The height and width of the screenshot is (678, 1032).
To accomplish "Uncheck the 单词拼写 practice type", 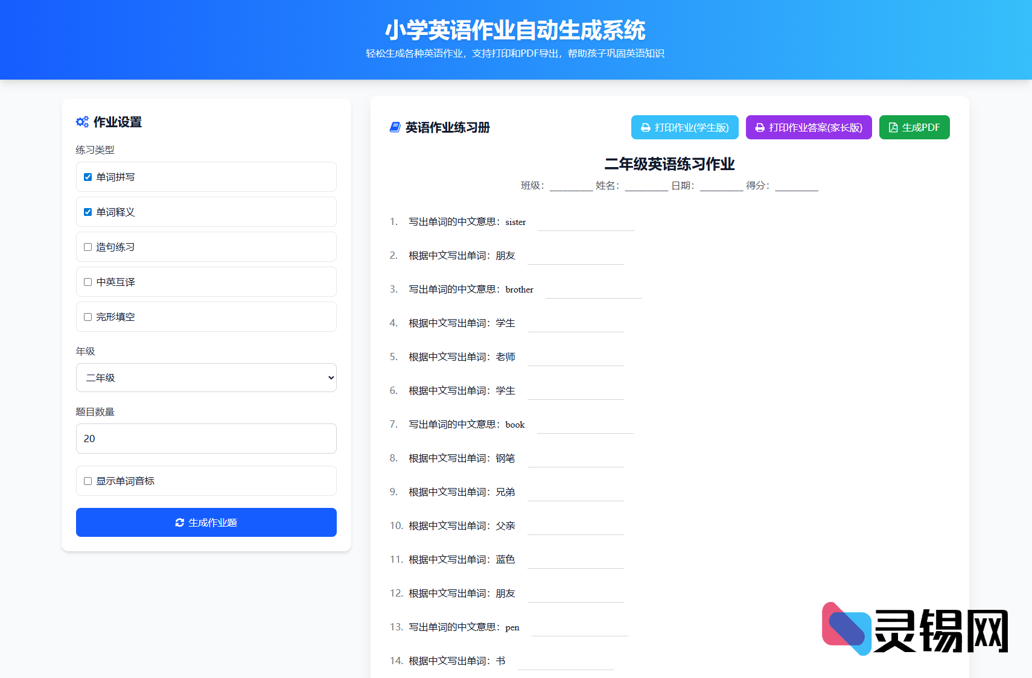I will coord(87,177).
